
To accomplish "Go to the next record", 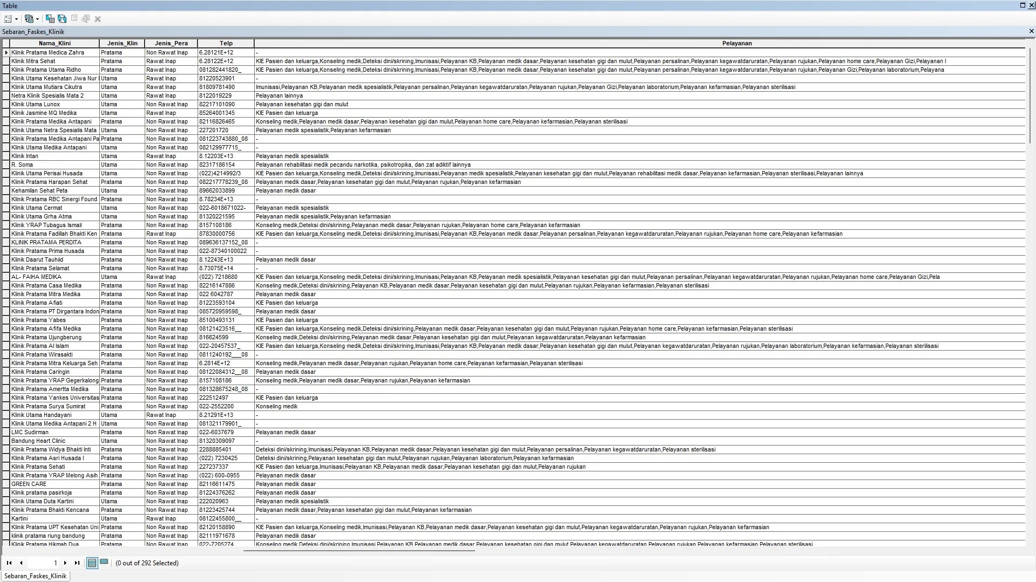I will (65, 563).
